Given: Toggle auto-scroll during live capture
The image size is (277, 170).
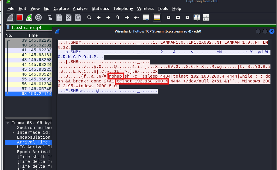Looking at the screenshot, I should 146,17.
